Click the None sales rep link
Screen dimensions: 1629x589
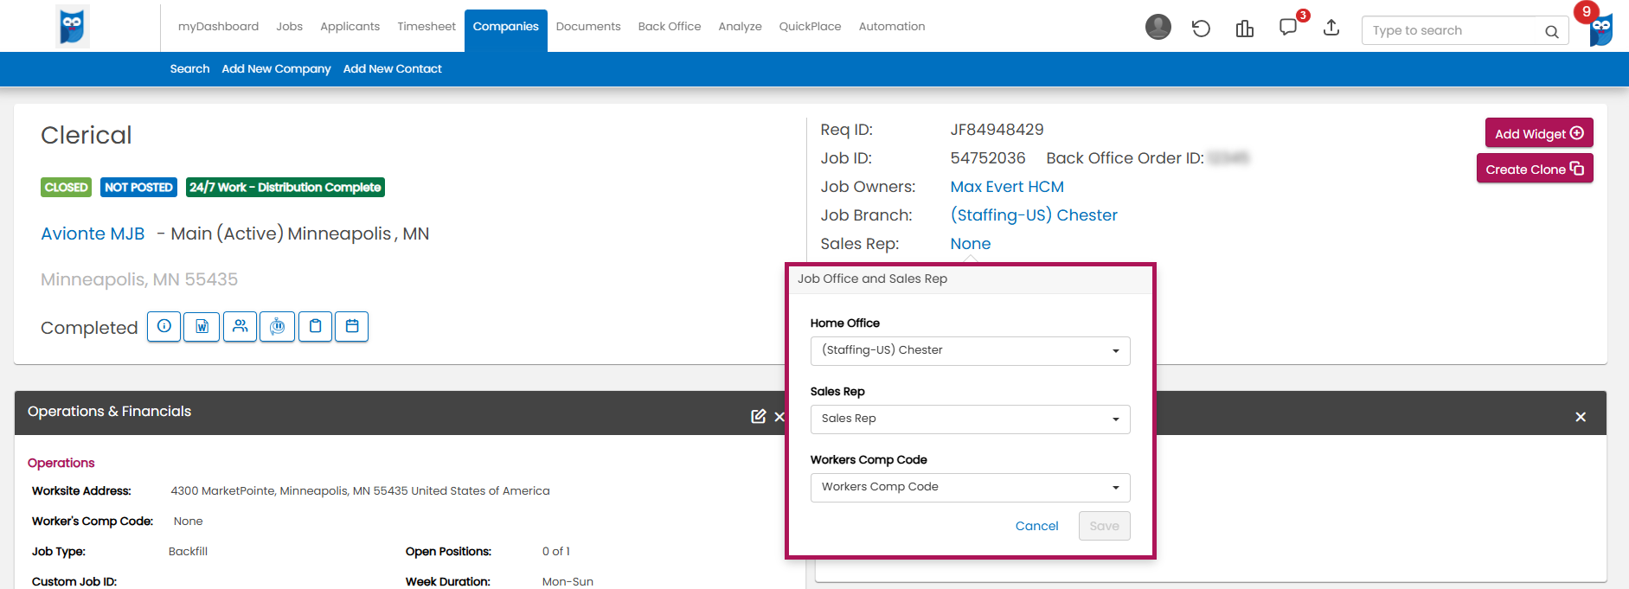[971, 244]
